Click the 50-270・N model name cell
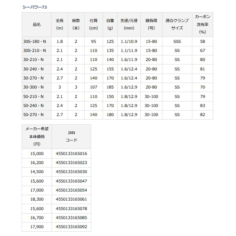 [x=37, y=115]
